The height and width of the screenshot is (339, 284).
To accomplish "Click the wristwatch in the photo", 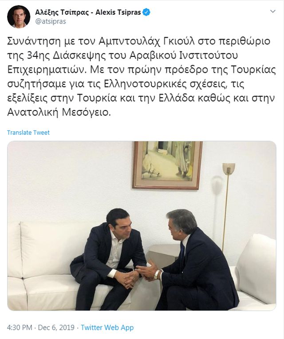I will pyautogui.click(x=157, y=274).
